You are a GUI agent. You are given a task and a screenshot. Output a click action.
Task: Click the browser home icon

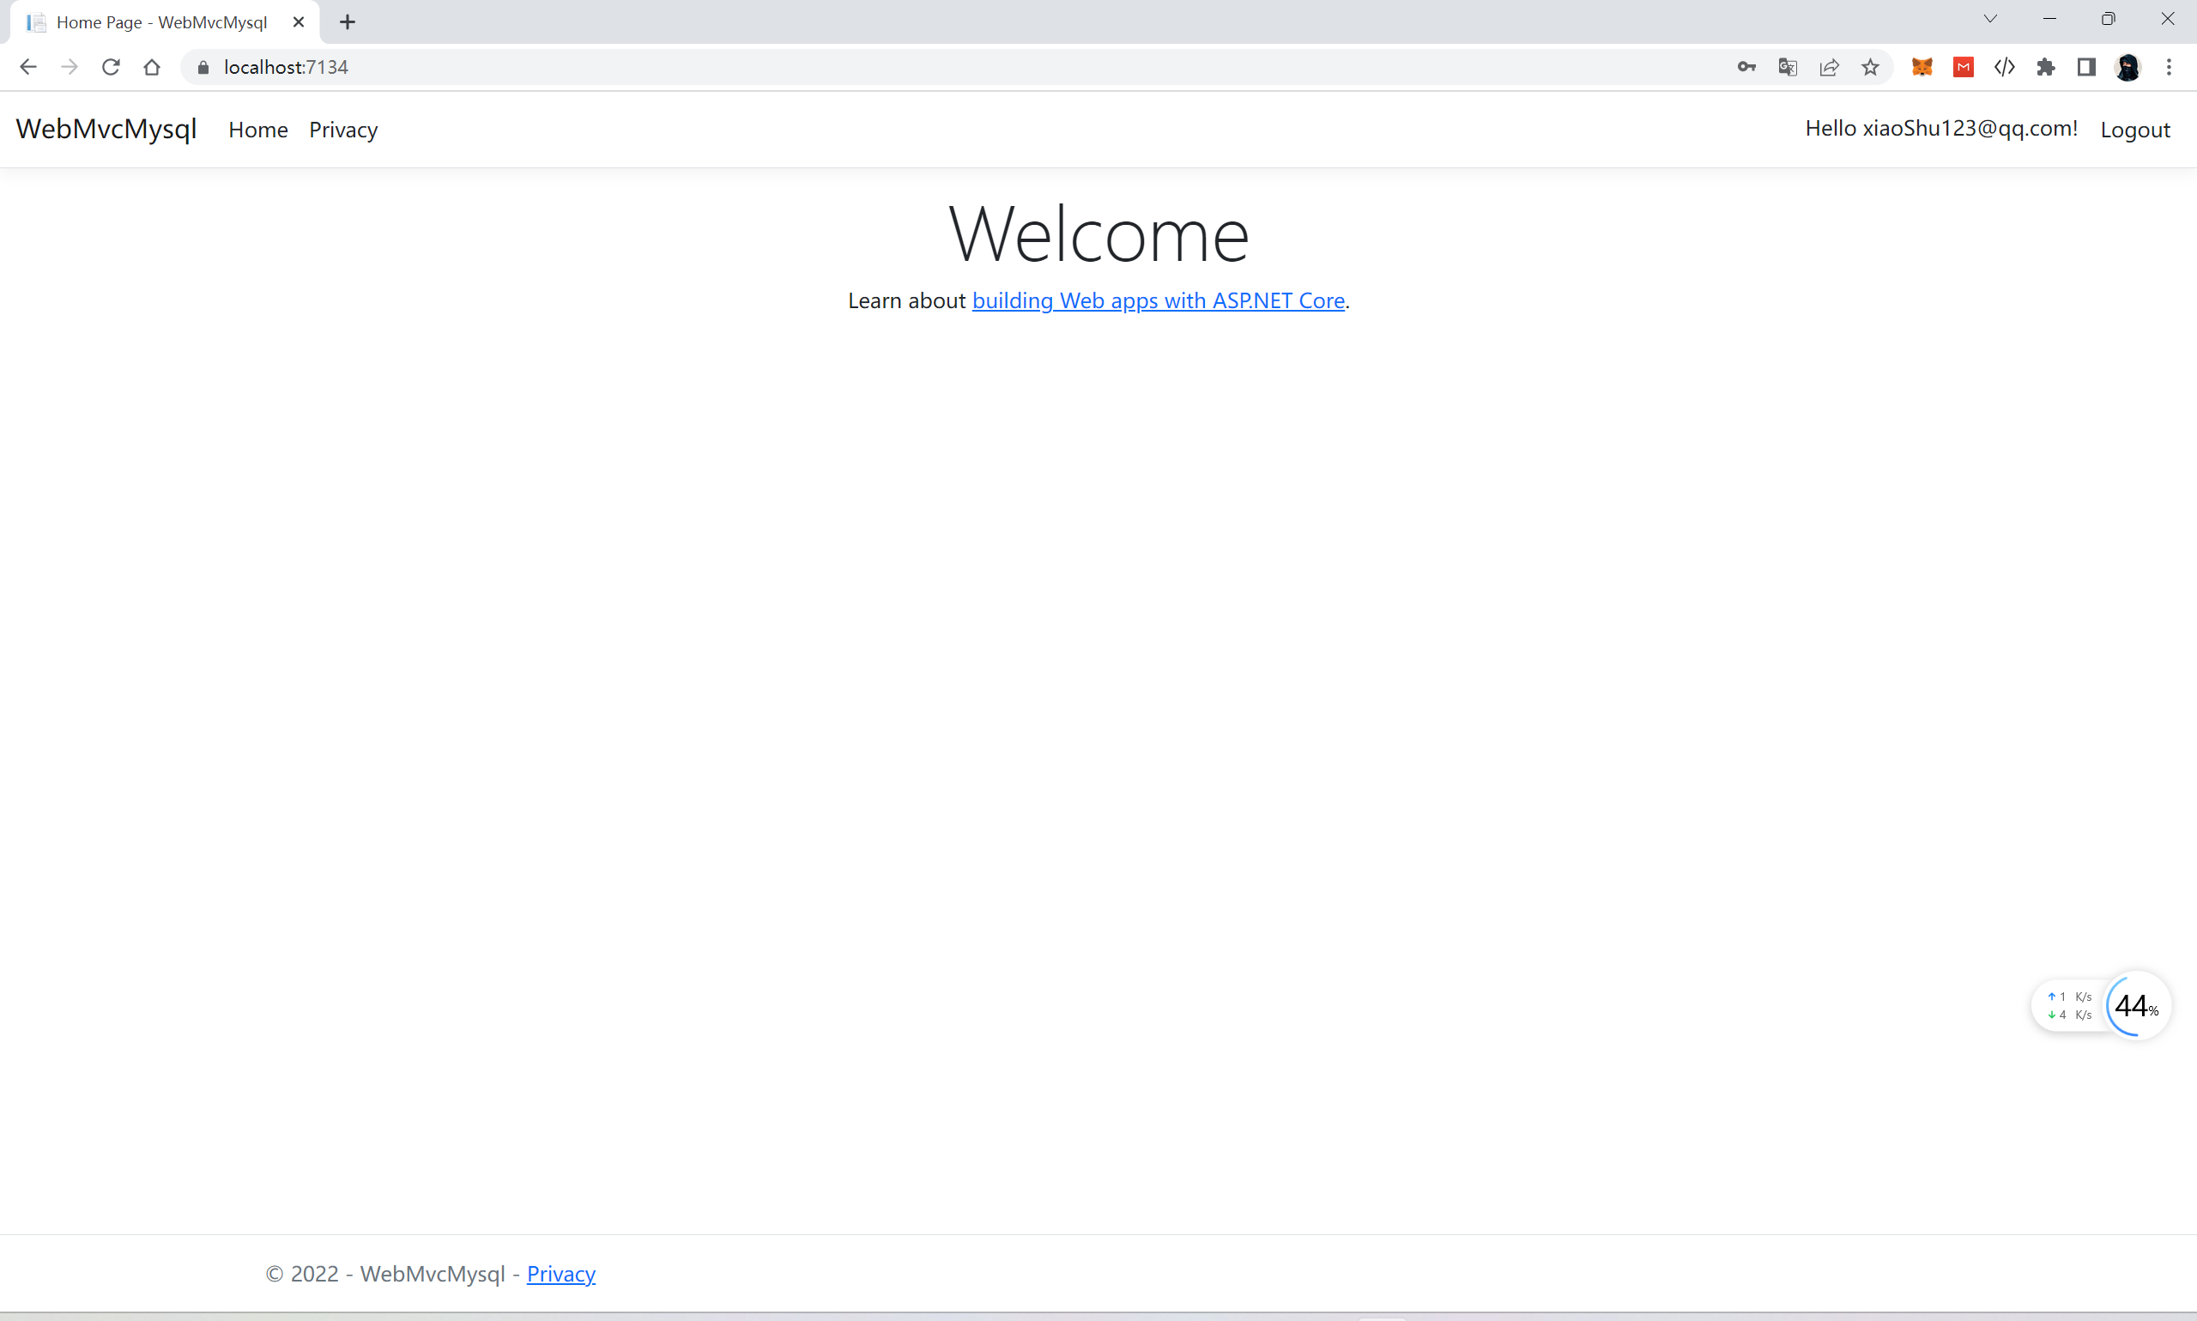pos(151,67)
